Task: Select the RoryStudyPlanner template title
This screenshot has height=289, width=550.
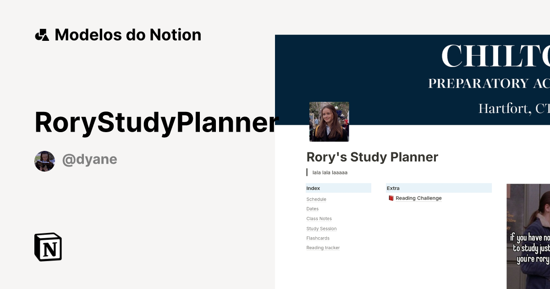Action: (x=156, y=122)
